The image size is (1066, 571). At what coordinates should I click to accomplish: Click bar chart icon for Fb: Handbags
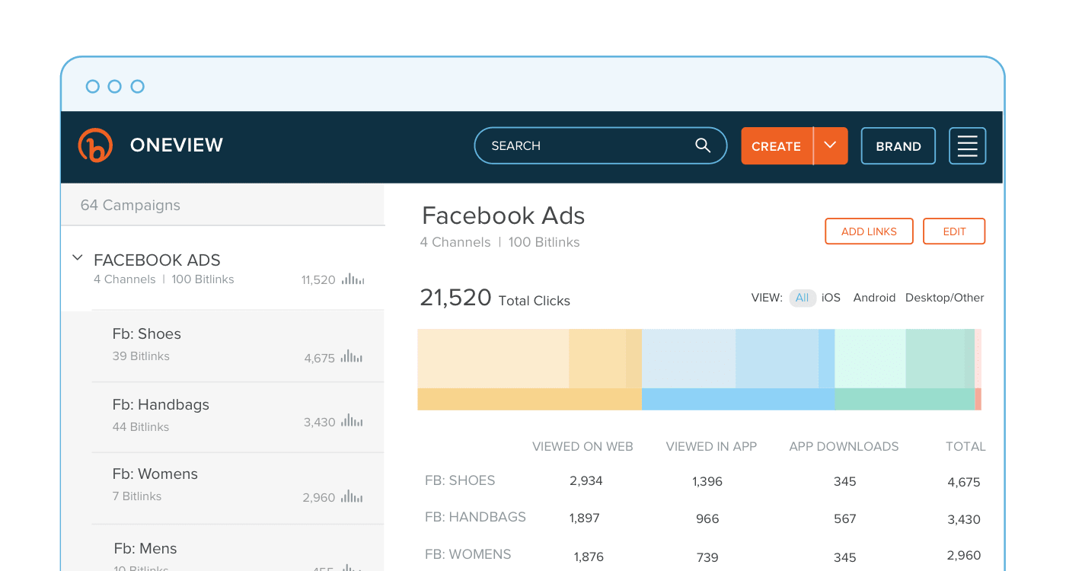pyautogui.click(x=352, y=420)
